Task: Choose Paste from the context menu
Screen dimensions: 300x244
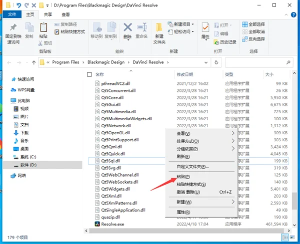Action: [x=202, y=177]
